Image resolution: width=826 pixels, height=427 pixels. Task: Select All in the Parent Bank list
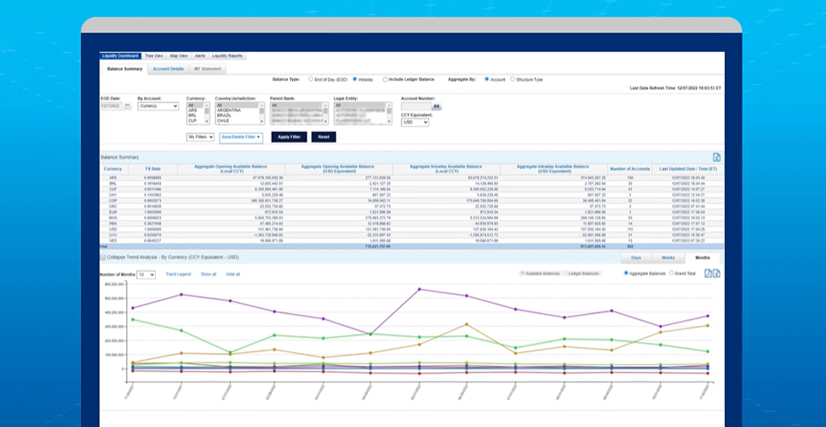pos(297,105)
